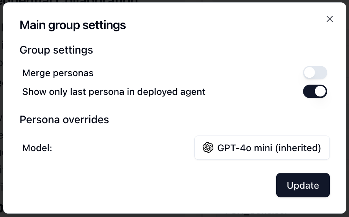Close the Main group settings dialog
Image resolution: width=349 pixels, height=217 pixels.
pyautogui.click(x=329, y=19)
